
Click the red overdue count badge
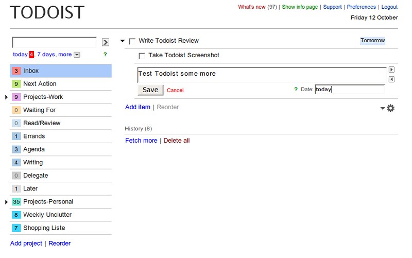(x=31, y=55)
